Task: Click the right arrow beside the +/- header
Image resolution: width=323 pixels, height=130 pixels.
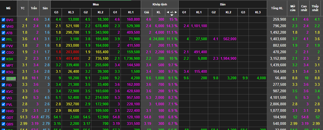Action: pos(176,12)
